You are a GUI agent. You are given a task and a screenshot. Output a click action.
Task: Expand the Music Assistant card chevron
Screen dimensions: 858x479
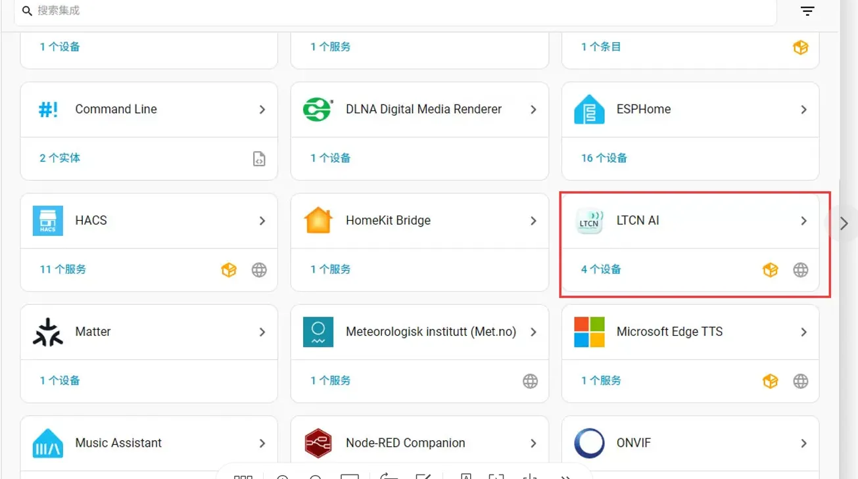point(262,444)
